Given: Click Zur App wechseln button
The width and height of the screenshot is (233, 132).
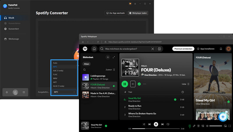Looking at the screenshot, I should (115, 13).
